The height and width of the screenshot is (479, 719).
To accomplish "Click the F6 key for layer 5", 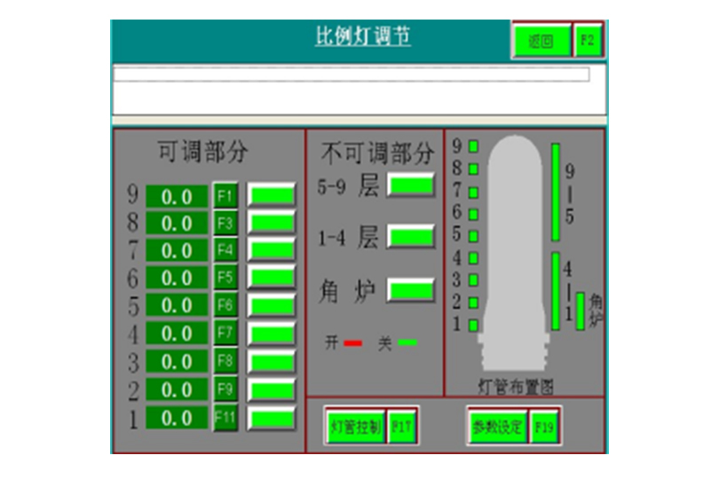I will pyautogui.click(x=225, y=305).
